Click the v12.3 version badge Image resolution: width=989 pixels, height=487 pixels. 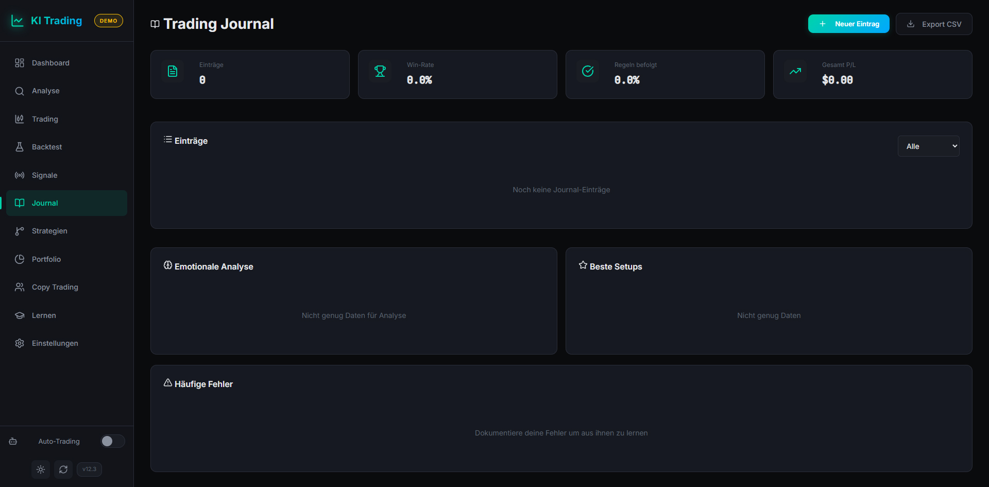89,469
